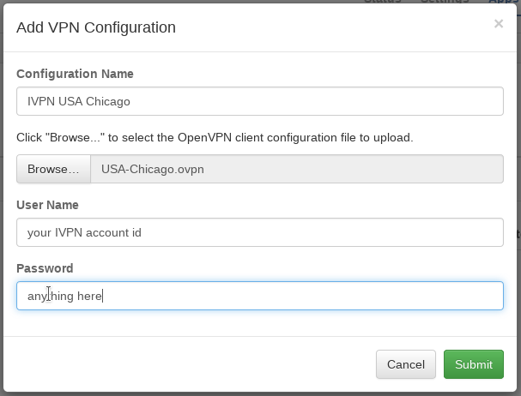Click into the Password field
The image size is (521, 396).
[x=259, y=296]
